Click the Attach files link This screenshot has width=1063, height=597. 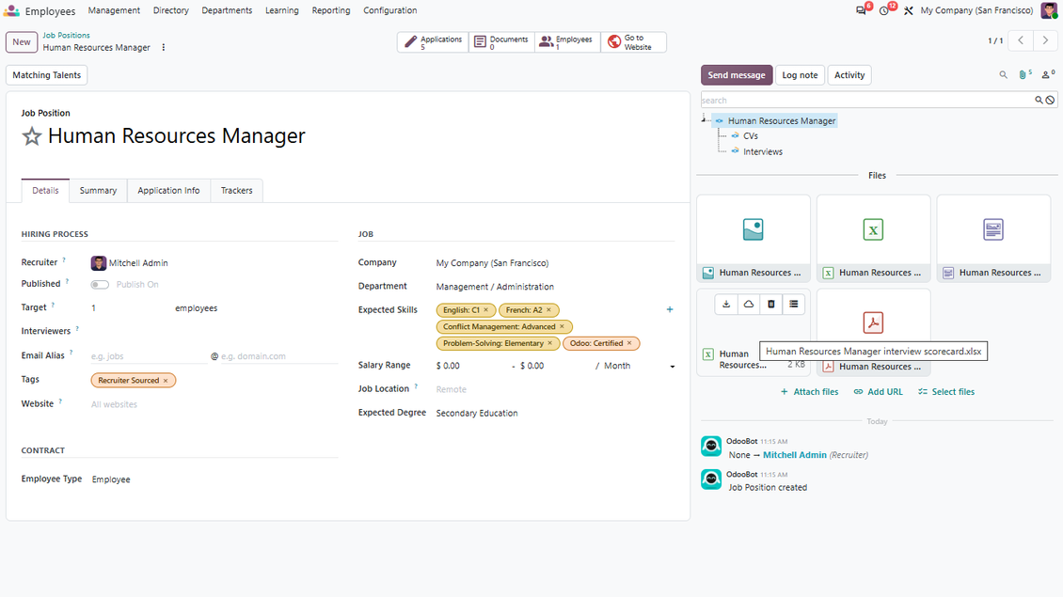coord(809,392)
